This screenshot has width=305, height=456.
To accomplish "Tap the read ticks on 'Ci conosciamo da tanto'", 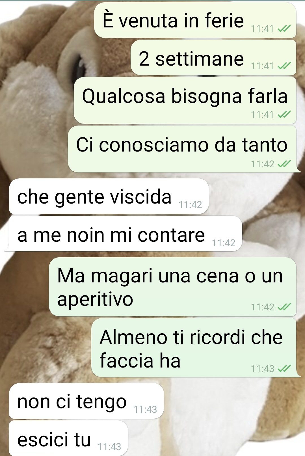I will (x=284, y=164).
